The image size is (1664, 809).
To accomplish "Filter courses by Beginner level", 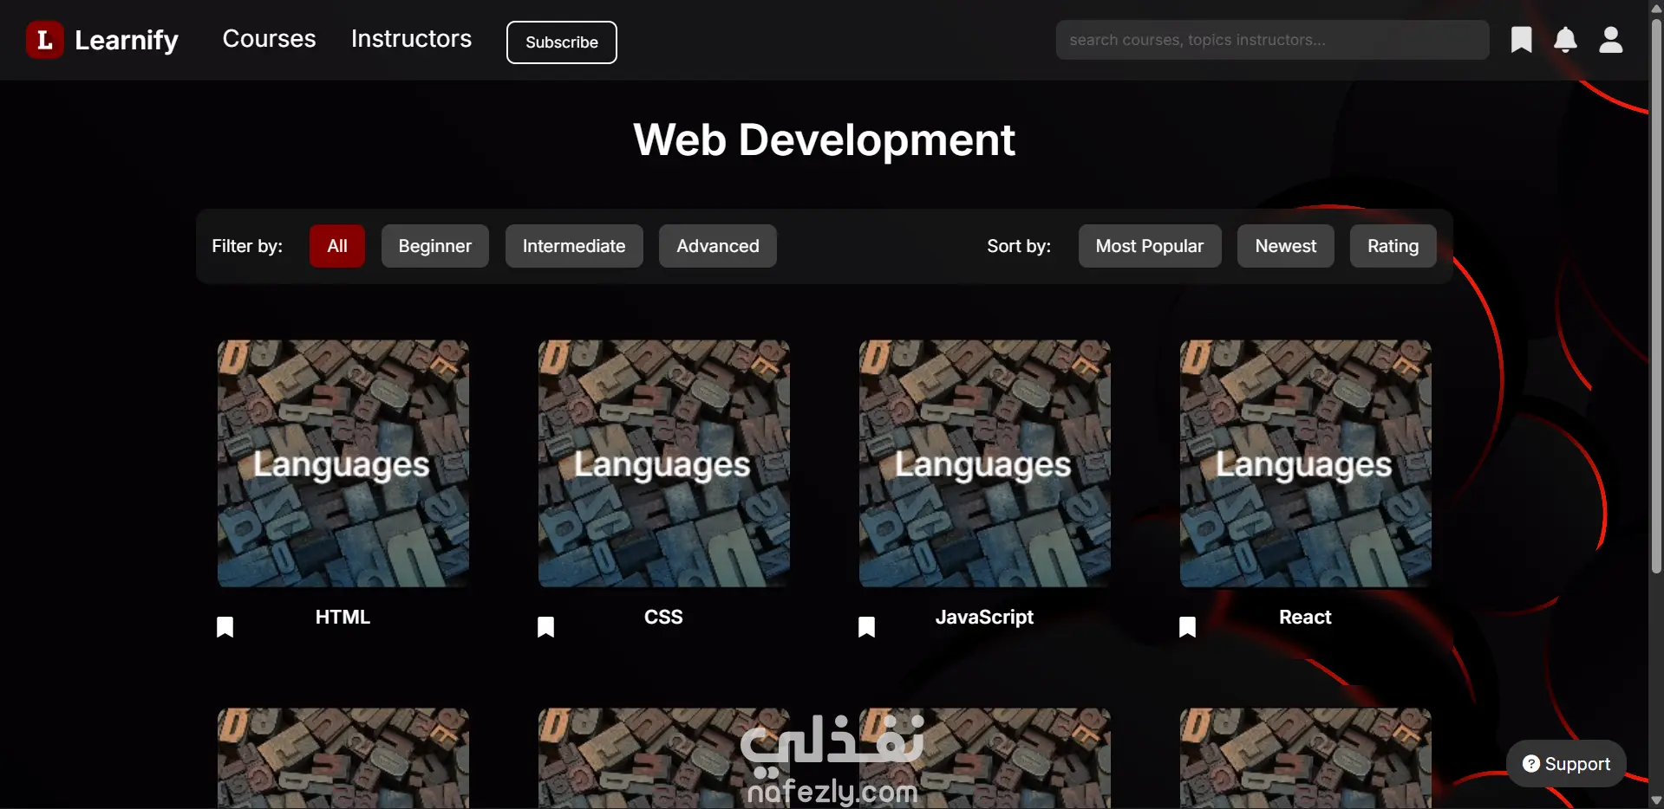I will [x=434, y=246].
